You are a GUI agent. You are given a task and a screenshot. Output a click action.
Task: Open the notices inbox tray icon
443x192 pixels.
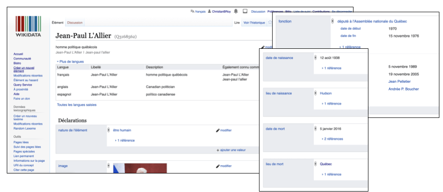245,11
